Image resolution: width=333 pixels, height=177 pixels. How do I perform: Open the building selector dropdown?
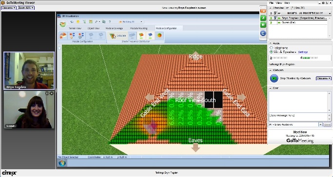click(130, 22)
